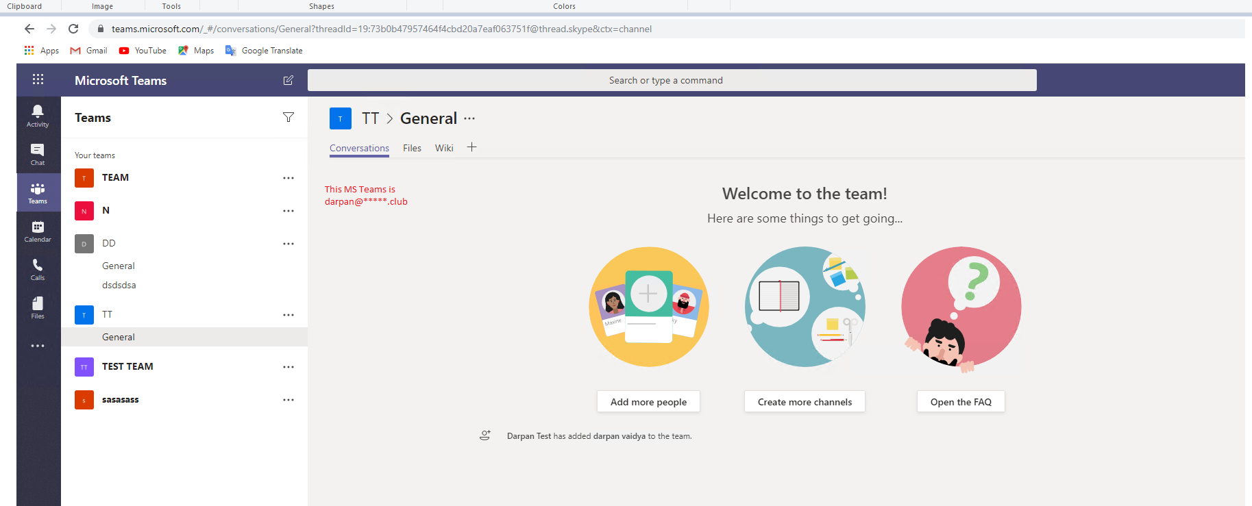
Task: Click Add more people button
Action: click(x=648, y=402)
